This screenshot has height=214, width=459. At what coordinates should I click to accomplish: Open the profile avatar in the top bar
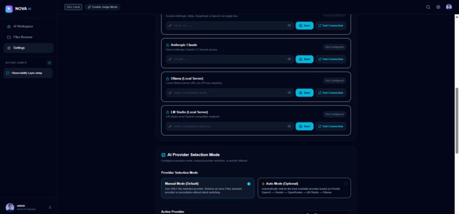coord(449,7)
